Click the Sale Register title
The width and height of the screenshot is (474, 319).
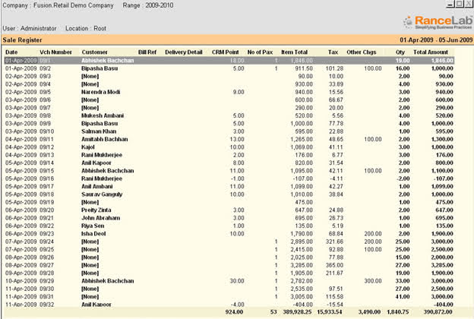tap(22, 40)
